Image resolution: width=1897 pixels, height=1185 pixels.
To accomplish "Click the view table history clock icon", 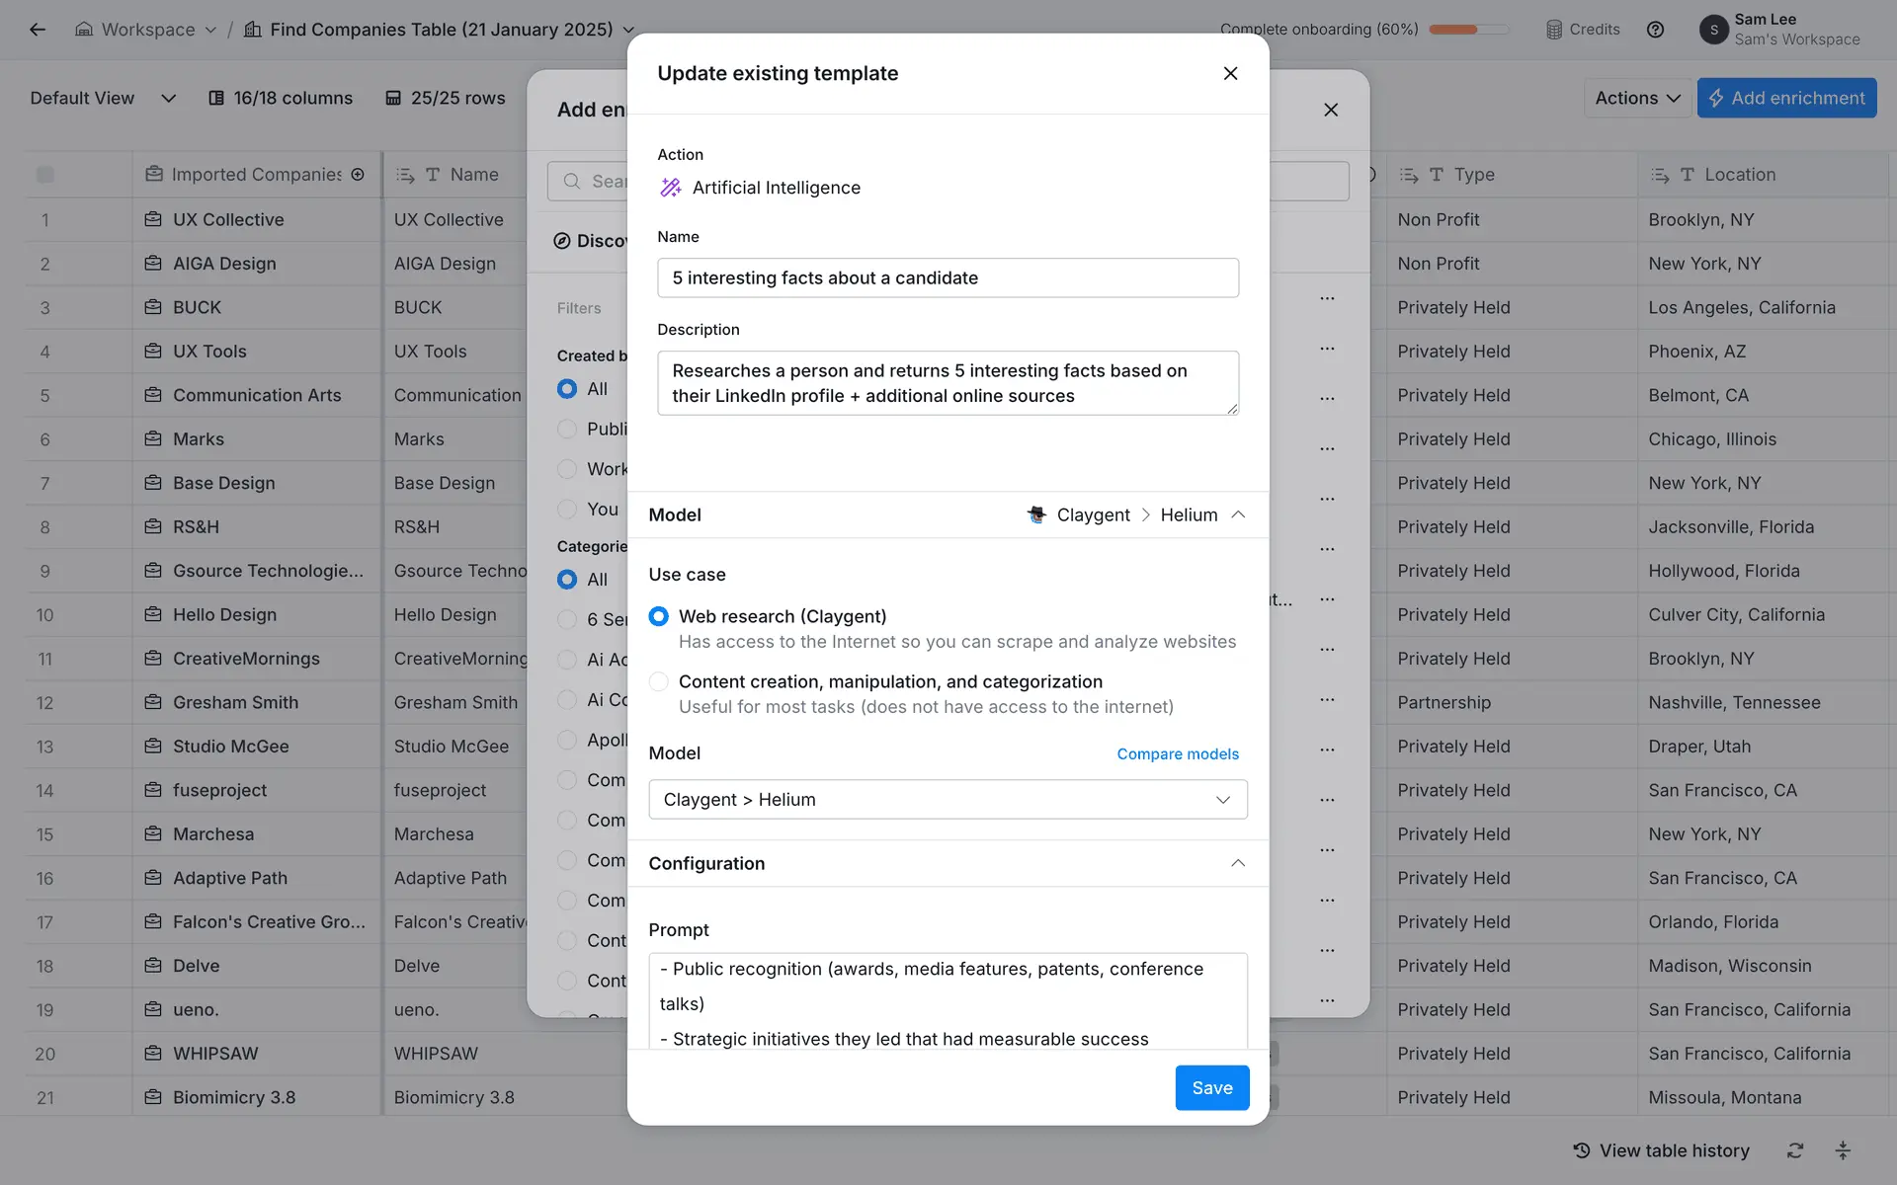I will click(x=1582, y=1150).
